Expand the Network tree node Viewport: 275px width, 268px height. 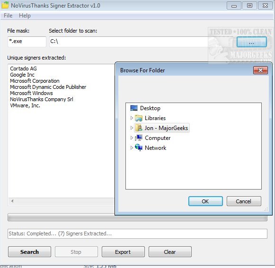click(x=132, y=147)
